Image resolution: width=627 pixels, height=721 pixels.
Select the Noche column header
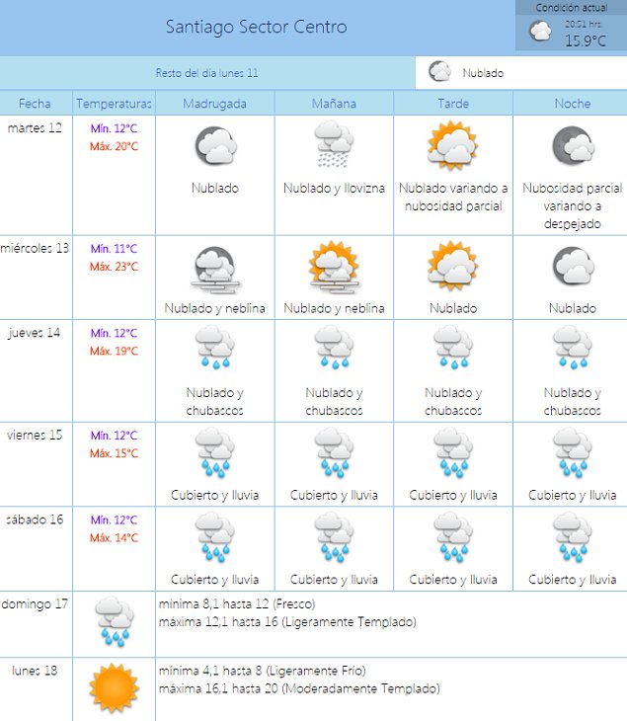point(572,104)
